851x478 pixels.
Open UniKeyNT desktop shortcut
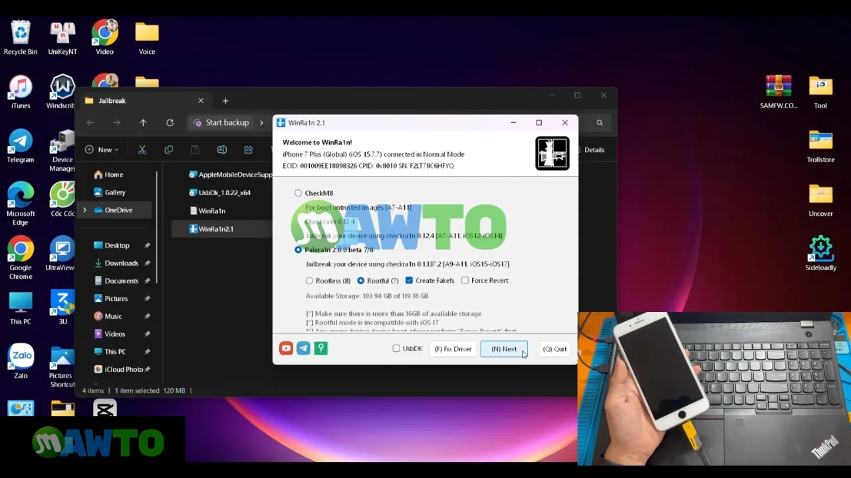coord(62,37)
